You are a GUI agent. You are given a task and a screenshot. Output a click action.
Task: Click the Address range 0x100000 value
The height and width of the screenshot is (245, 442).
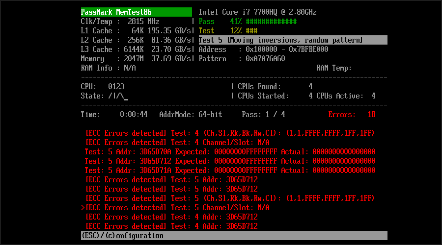coord(287,49)
